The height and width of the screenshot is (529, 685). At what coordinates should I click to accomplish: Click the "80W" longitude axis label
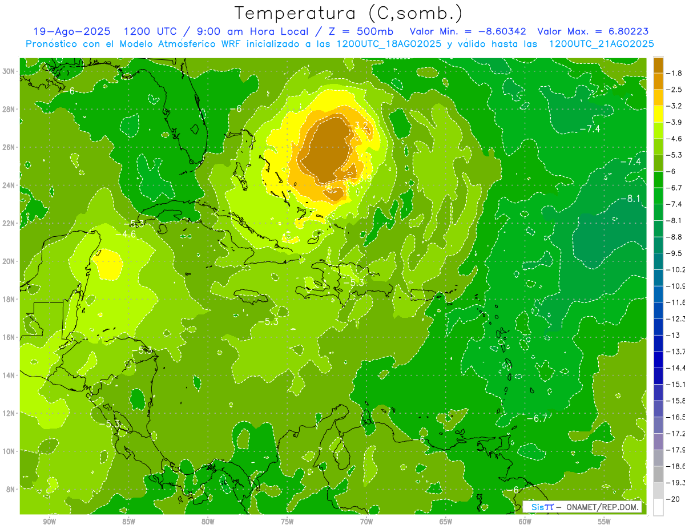point(208,522)
